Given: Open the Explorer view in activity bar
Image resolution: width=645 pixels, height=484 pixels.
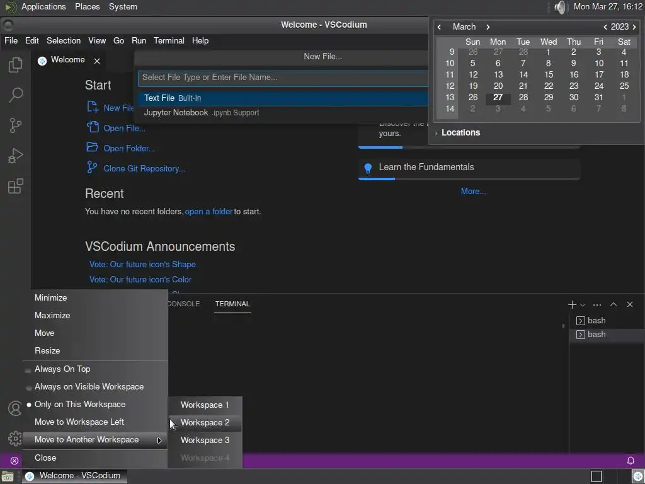Looking at the screenshot, I should [x=15, y=65].
